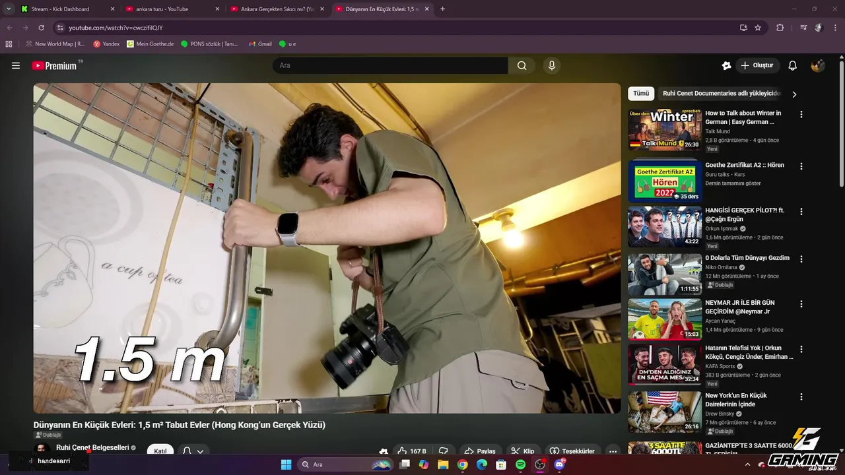
Task: Like the video with 167 B thumbs-up
Action: [x=412, y=451]
